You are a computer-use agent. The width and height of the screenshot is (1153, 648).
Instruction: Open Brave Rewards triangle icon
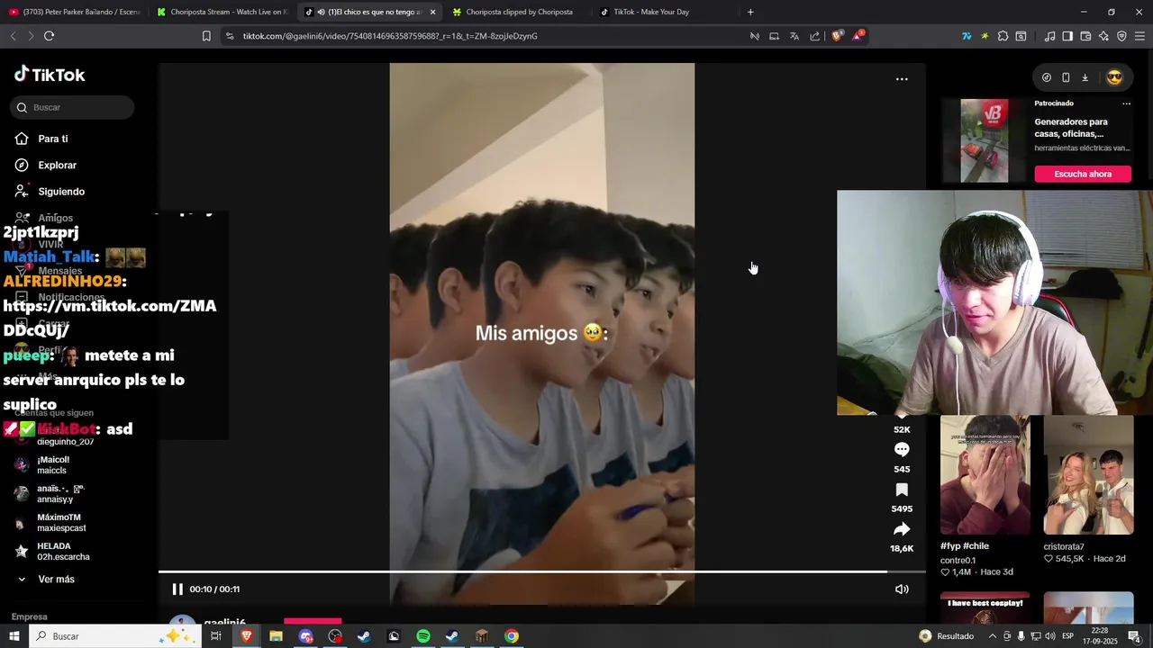858,36
